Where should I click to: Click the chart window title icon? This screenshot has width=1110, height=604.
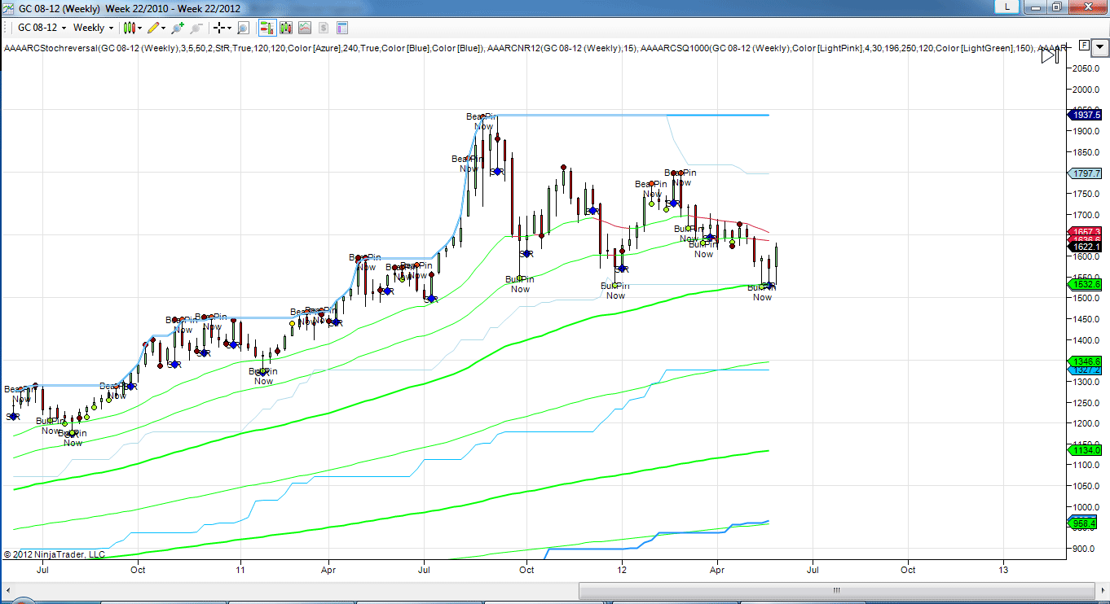[9, 8]
